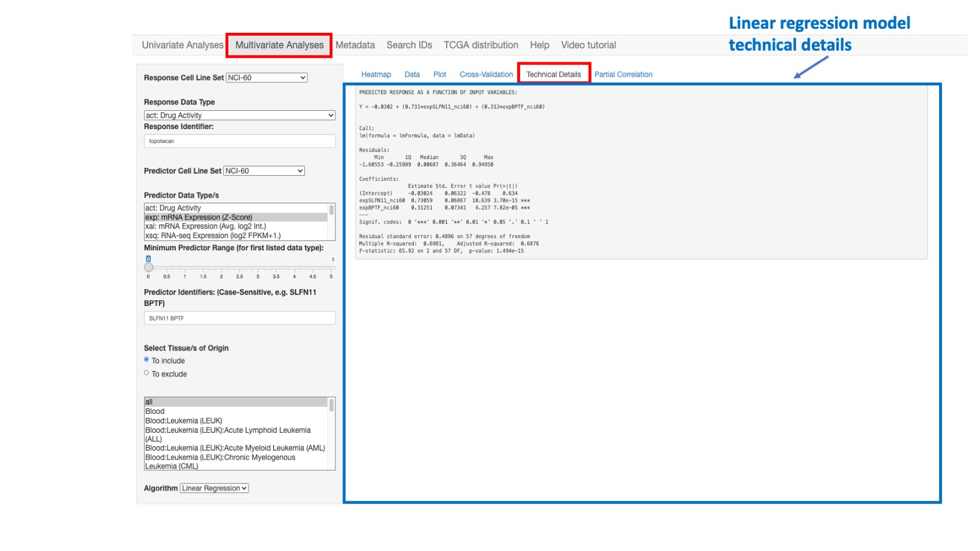View the Plot tab
The width and height of the screenshot is (980, 551).
tap(440, 74)
